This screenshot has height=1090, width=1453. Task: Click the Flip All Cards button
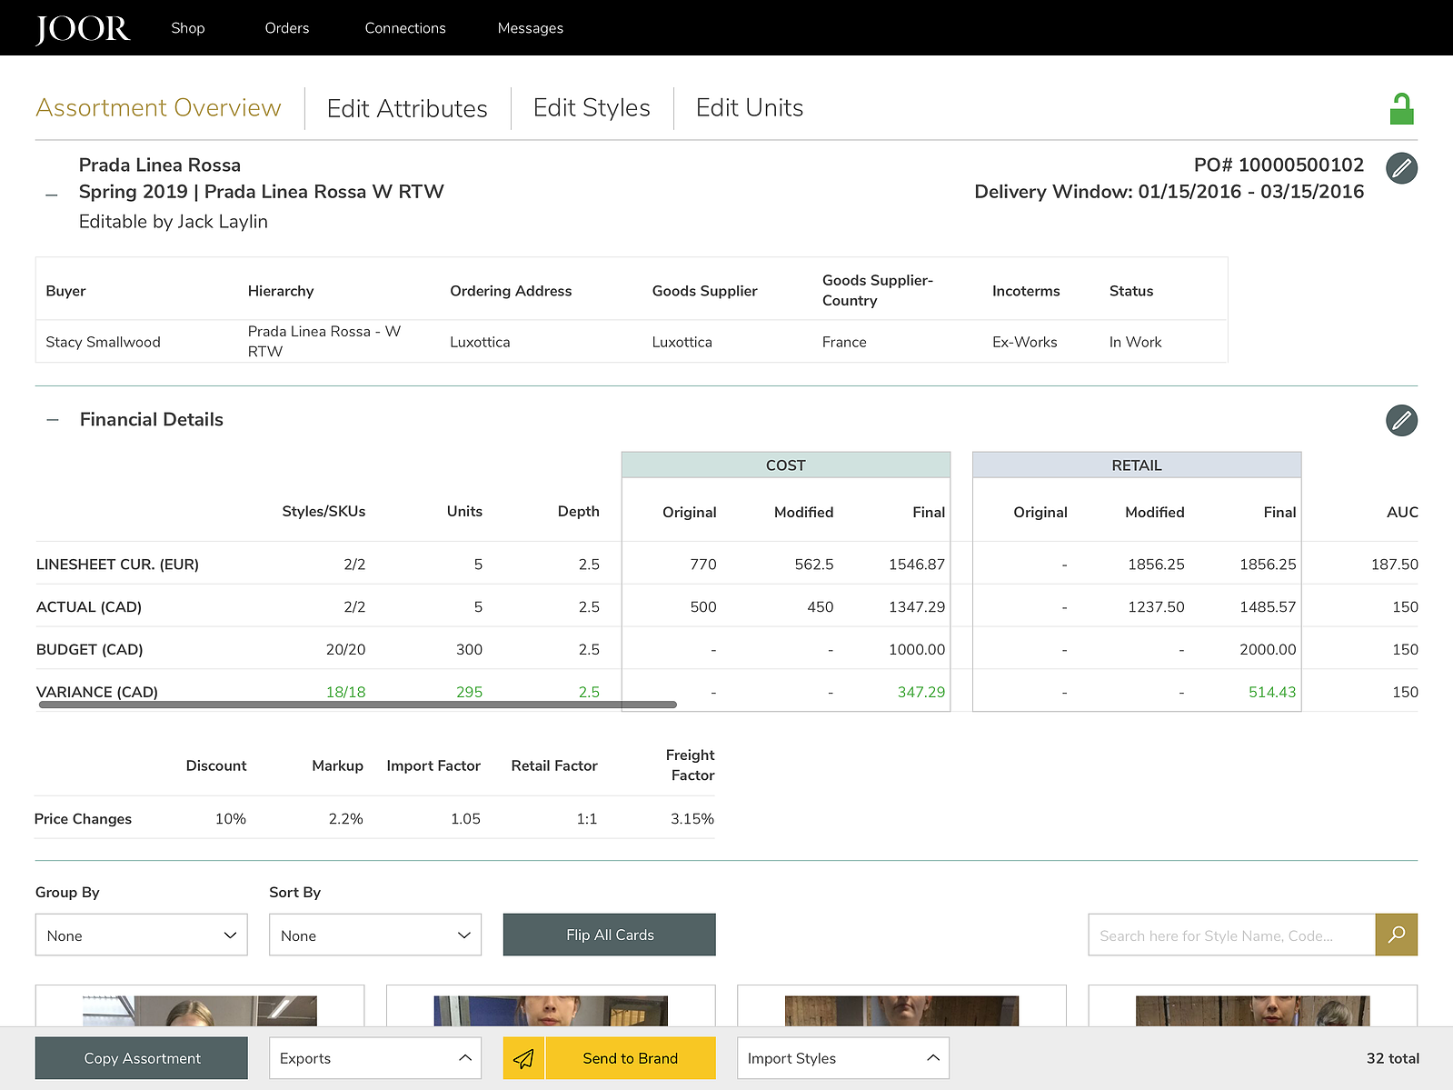pos(610,935)
